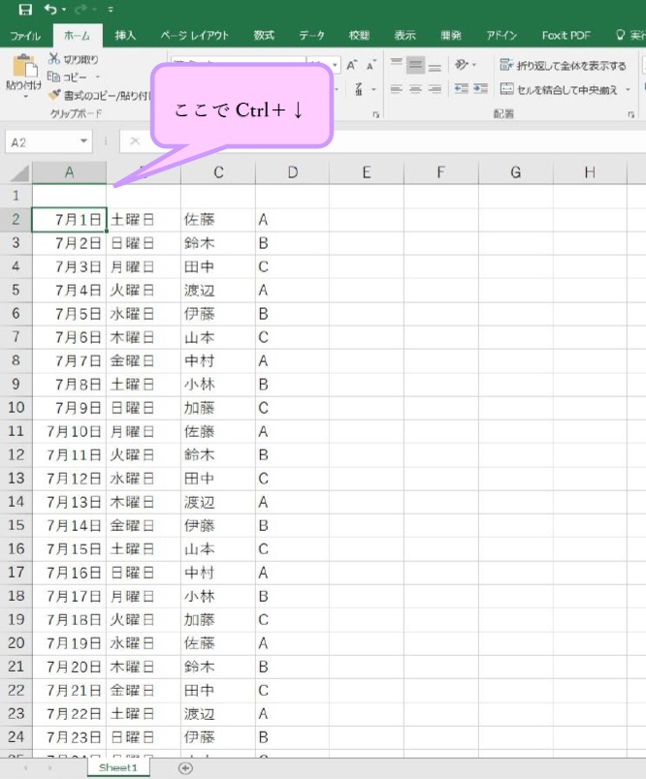
Task: Click Format Painter 書式のコピー/貼り付け
Action: (99, 95)
